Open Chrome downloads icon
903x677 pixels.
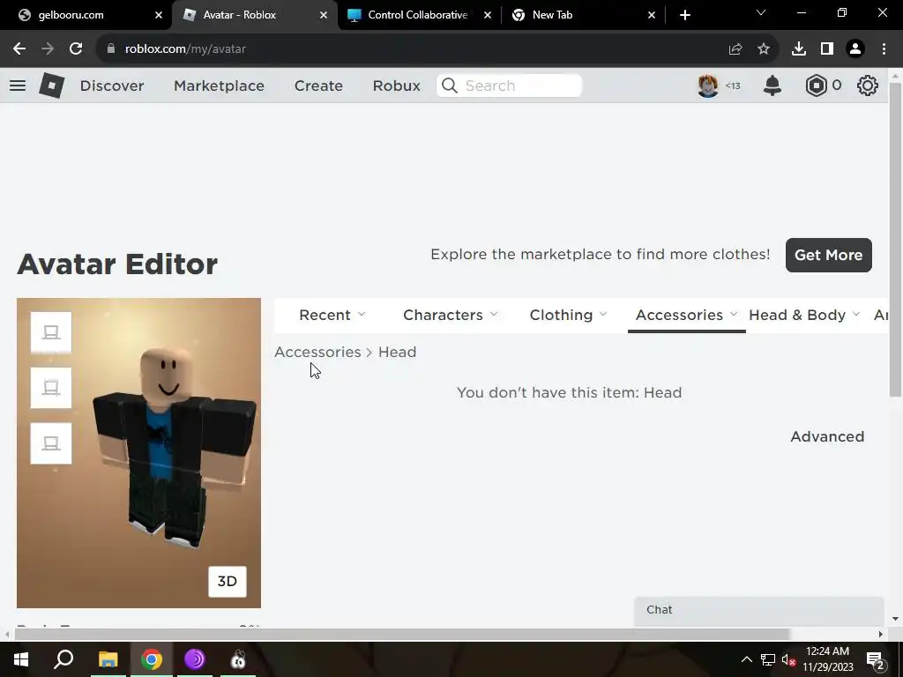[x=799, y=49]
